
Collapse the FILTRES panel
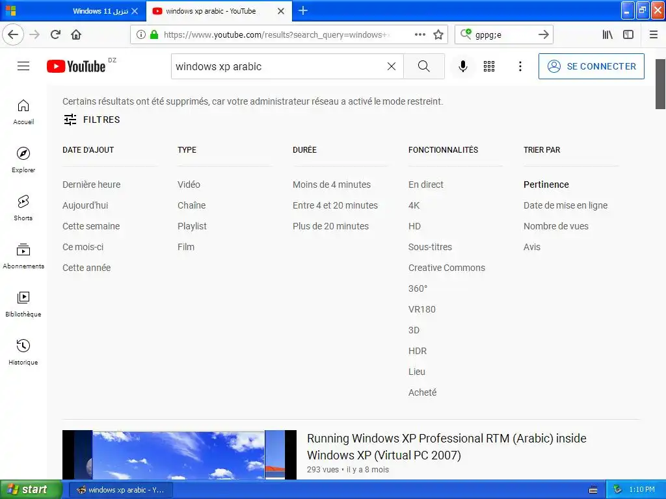tap(92, 120)
